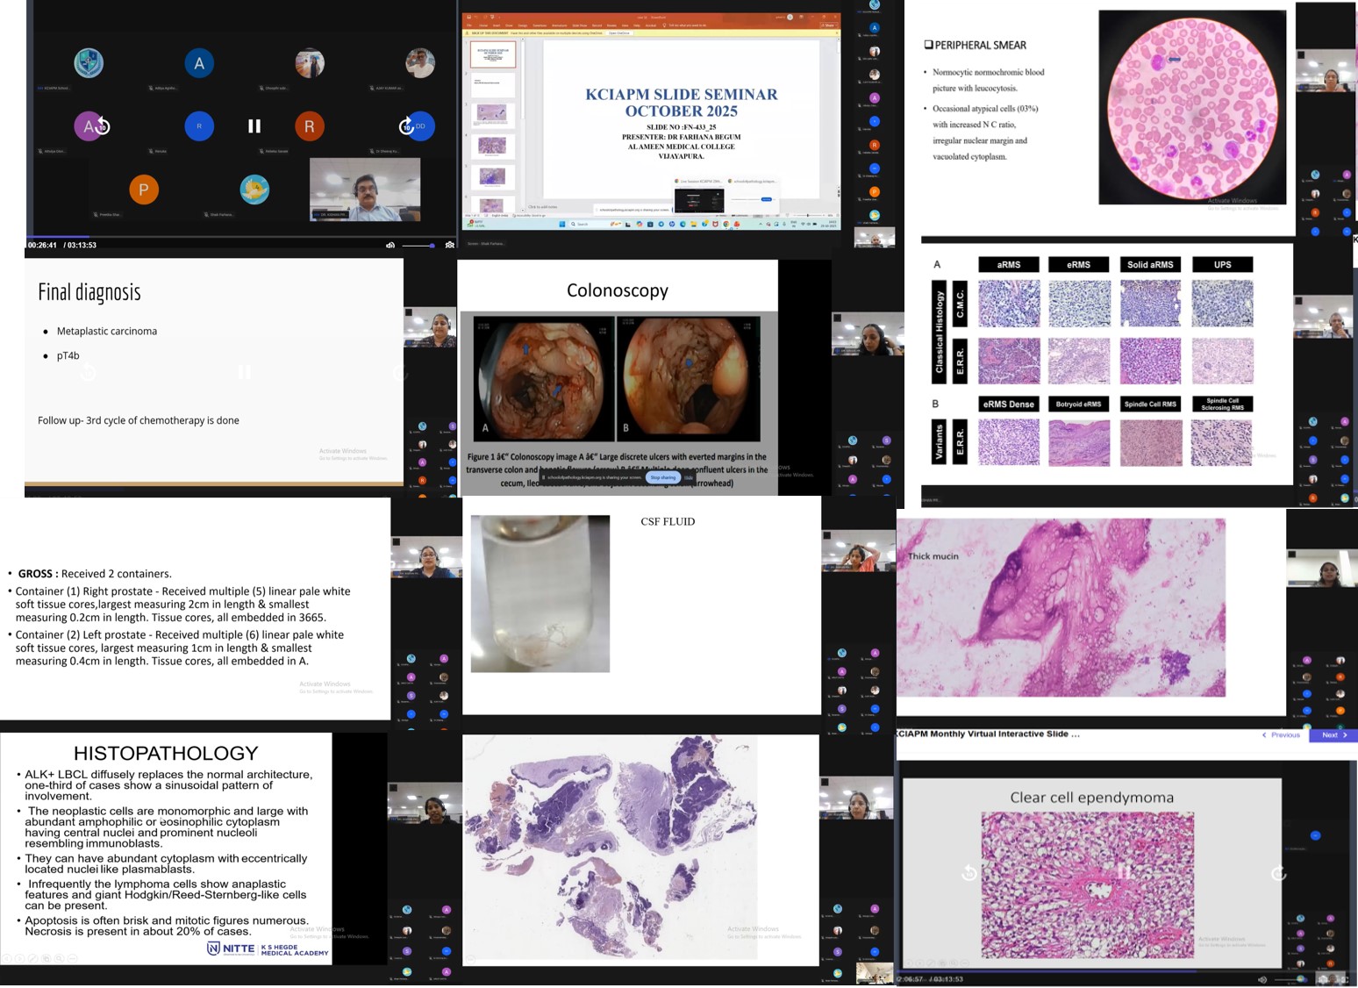Image resolution: width=1358 pixels, height=988 pixels.
Task: Adjust the top-left video volume slider
Action: click(419, 246)
